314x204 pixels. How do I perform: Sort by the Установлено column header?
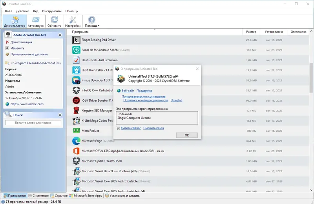[274, 32]
